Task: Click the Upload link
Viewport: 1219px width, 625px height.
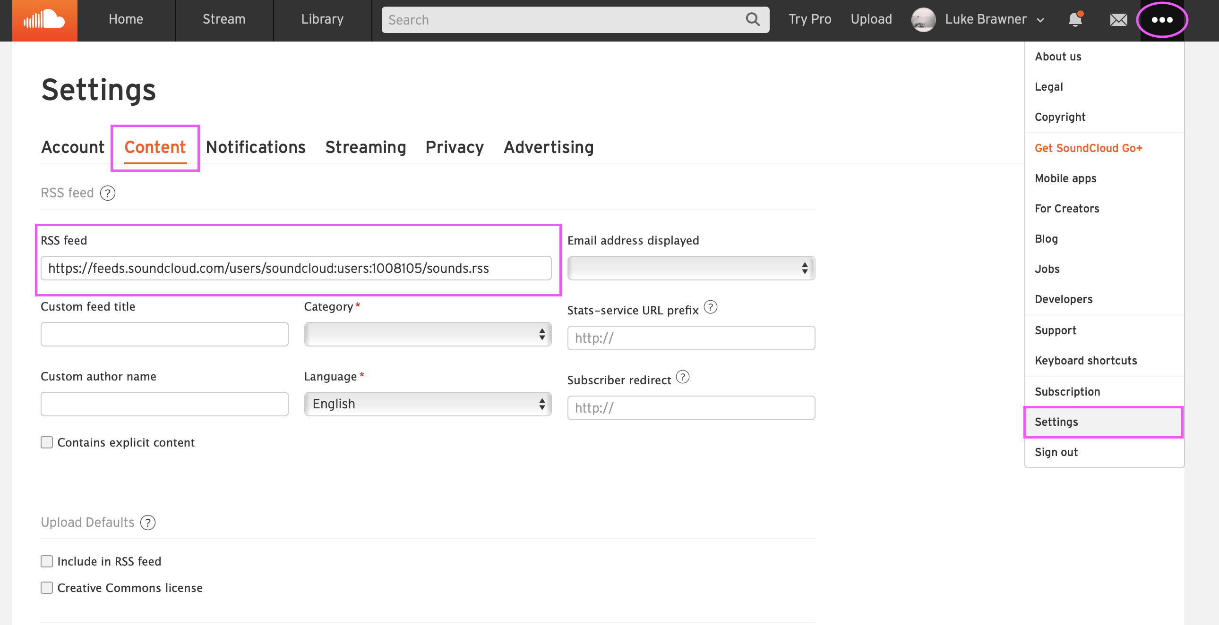Action: (x=871, y=19)
